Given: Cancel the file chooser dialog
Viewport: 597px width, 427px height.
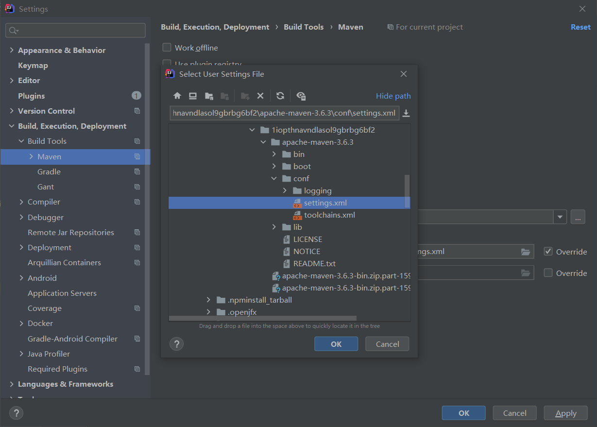Looking at the screenshot, I should click(388, 344).
